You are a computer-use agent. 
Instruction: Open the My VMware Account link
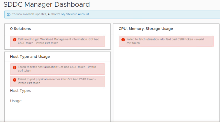coord(75,14)
